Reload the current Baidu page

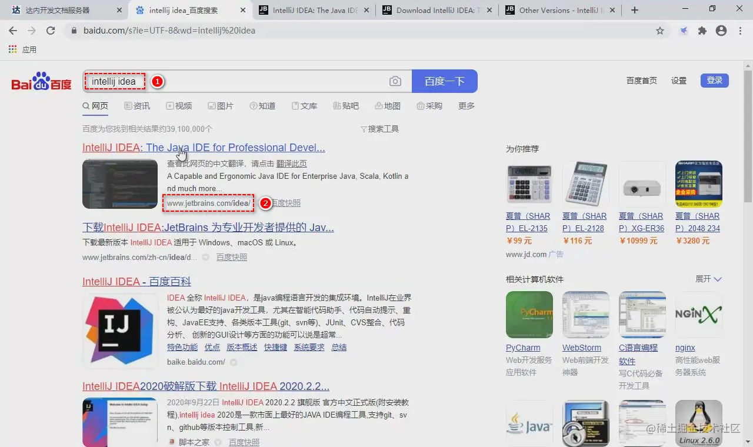pos(51,31)
